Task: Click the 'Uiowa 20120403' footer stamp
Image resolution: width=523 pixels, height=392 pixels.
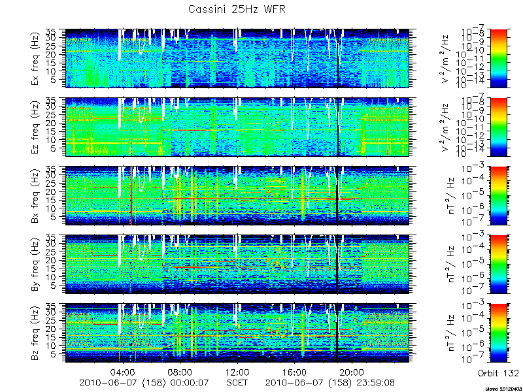Action: click(x=503, y=389)
